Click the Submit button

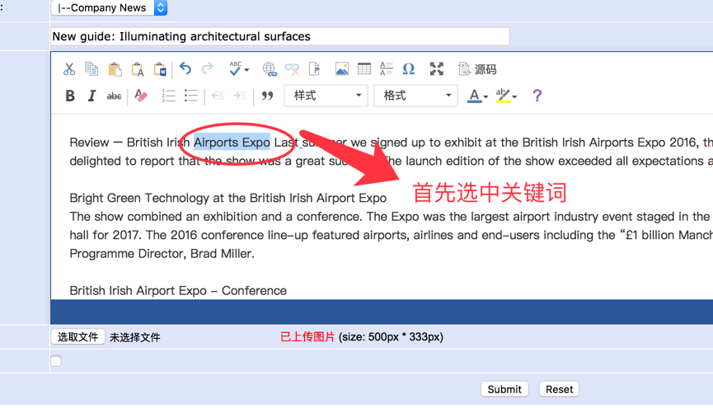tap(504, 389)
